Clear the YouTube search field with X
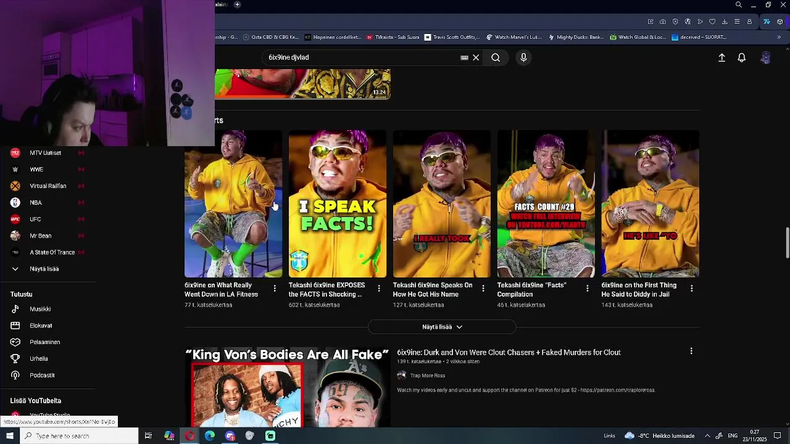Image resolution: width=790 pixels, height=444 pixels. (x=476, y=57)
